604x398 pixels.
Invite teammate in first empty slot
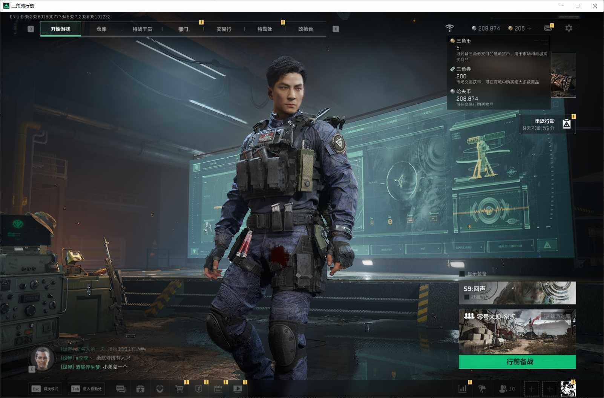coord(531,389)
